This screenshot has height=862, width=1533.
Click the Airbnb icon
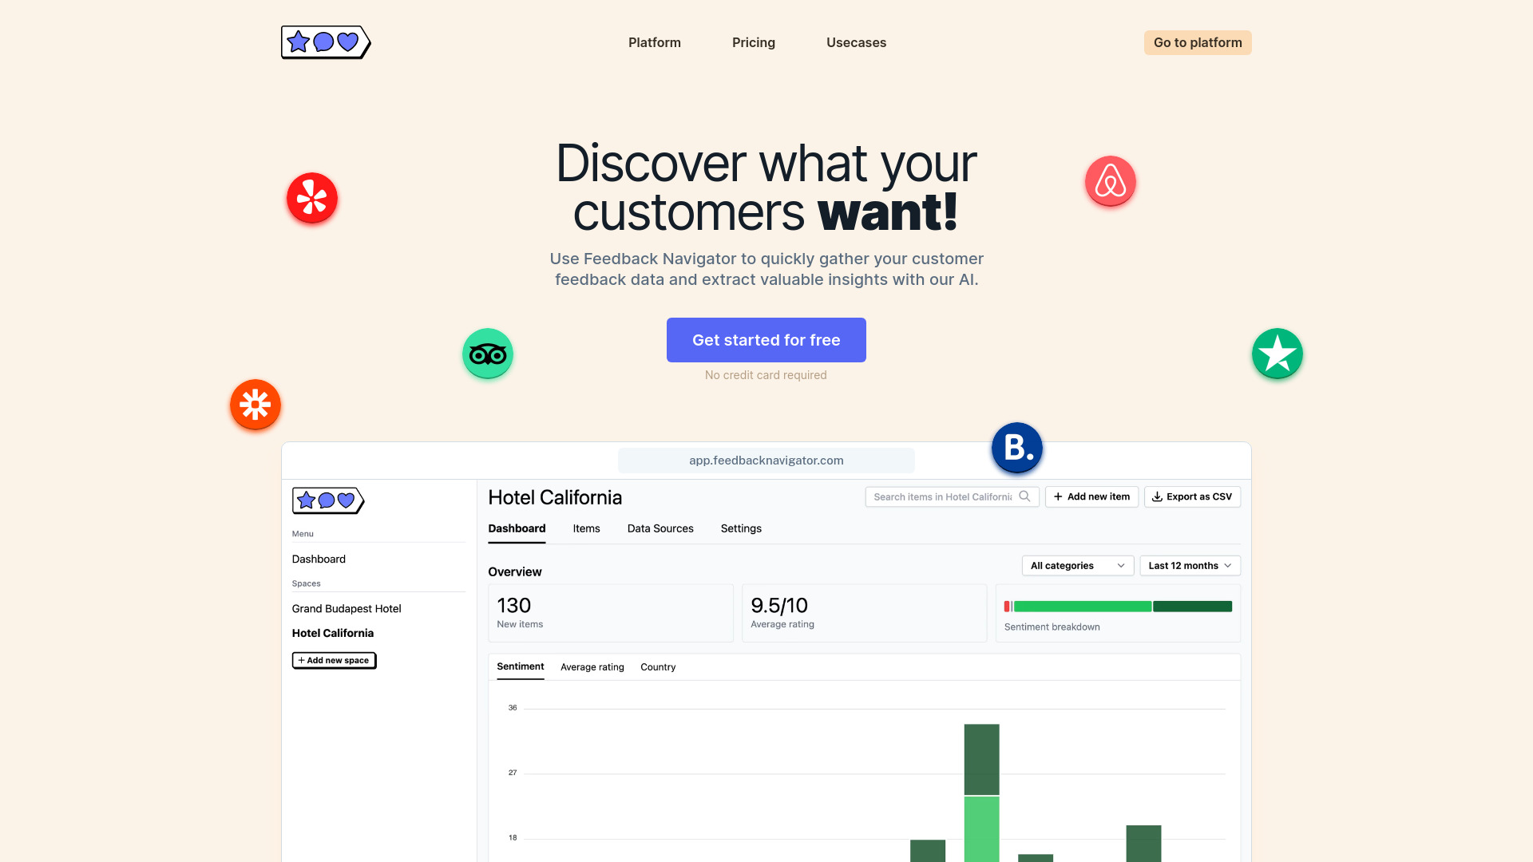[1110, 181]
